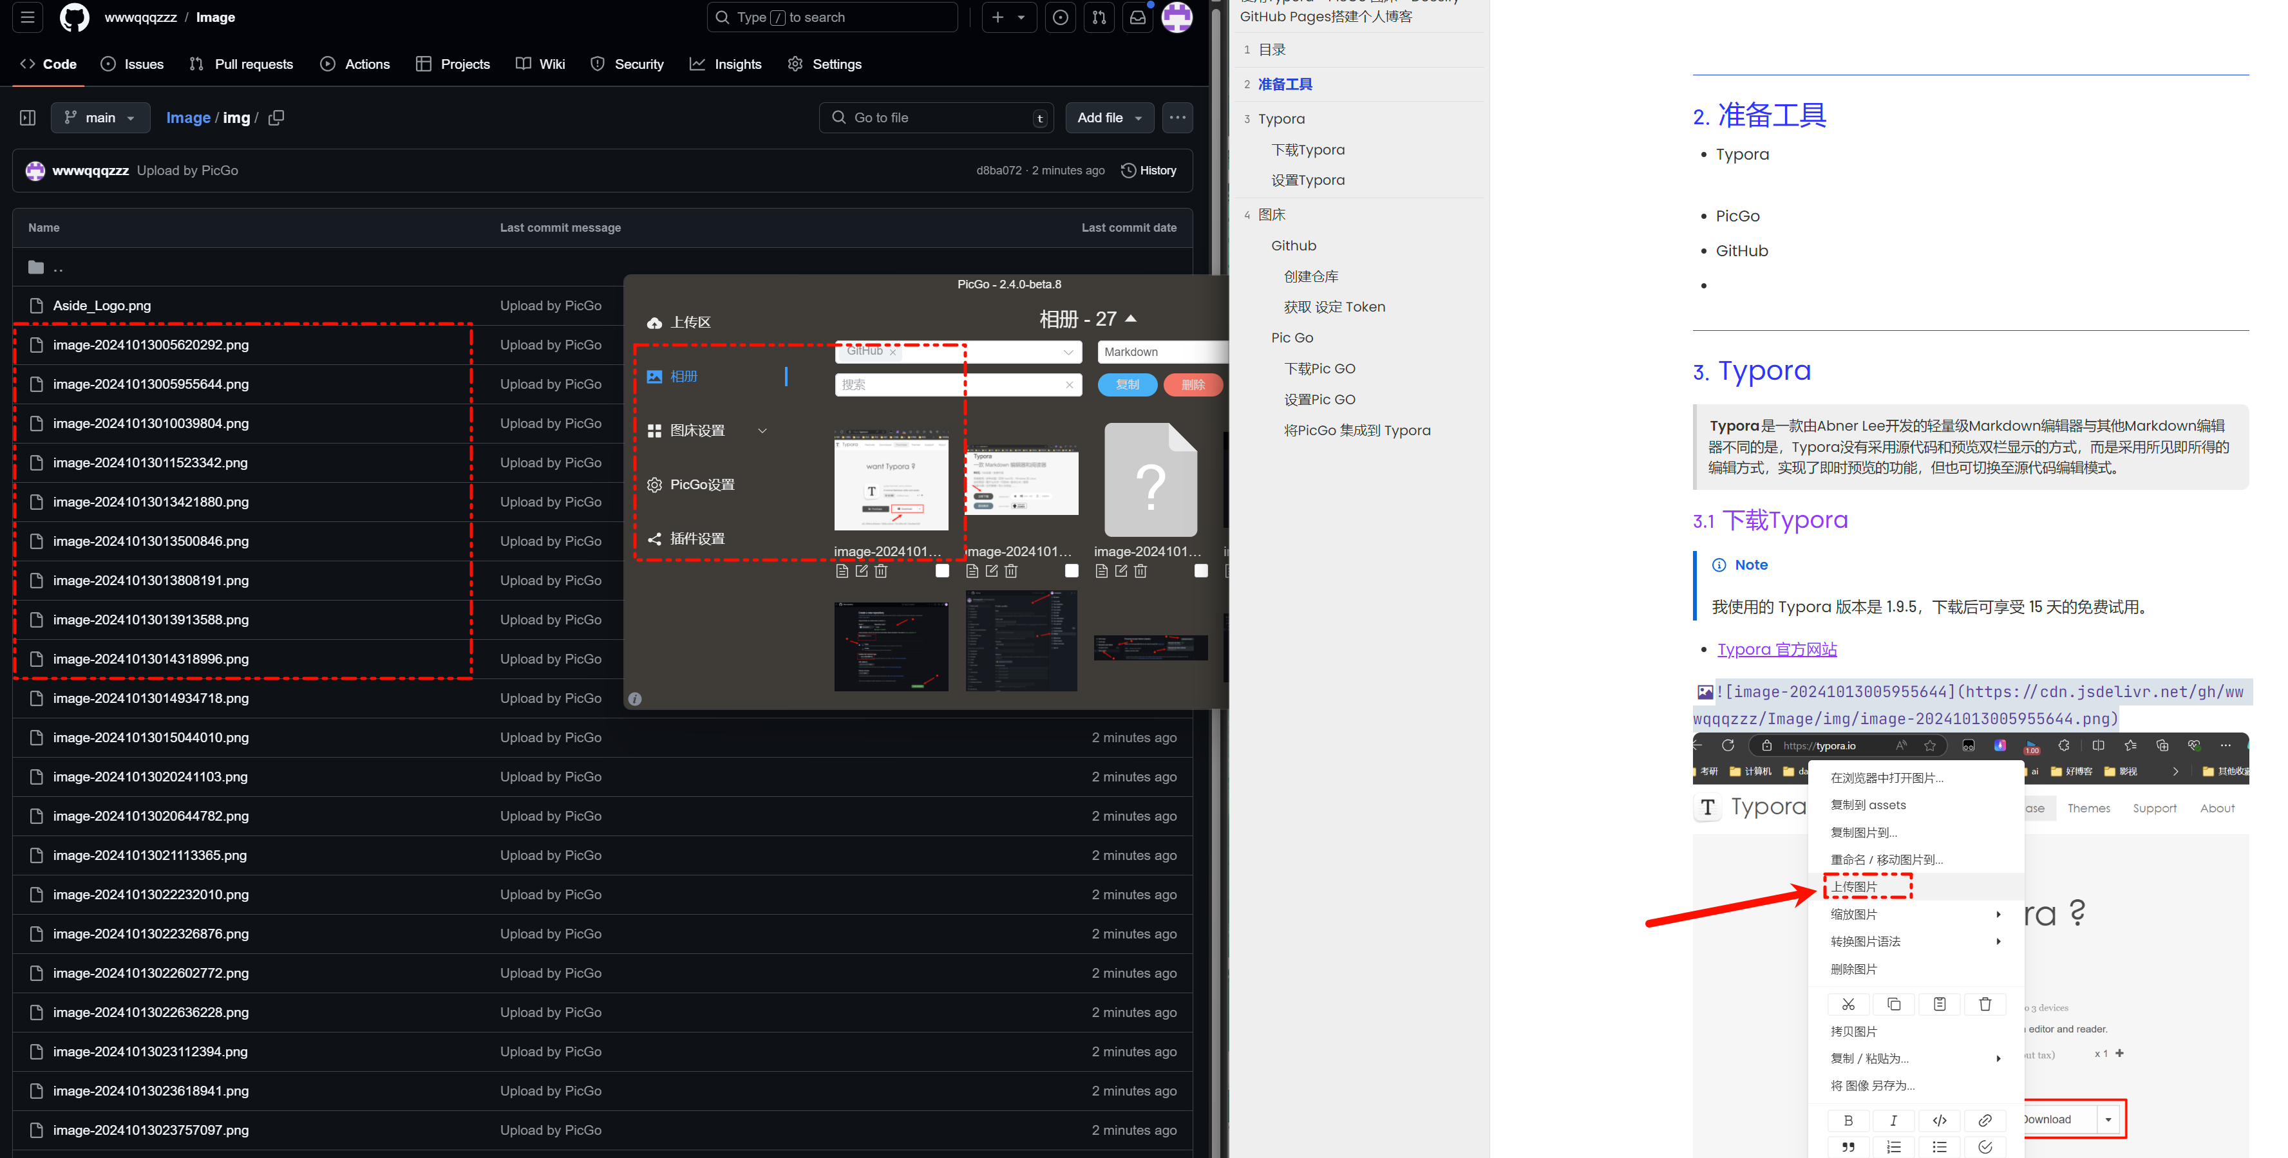The height and width of the screenshot is (1158, 2288).
Task: Open pull requests shortcut icon in GitHub header
Action: point(1099,17)
